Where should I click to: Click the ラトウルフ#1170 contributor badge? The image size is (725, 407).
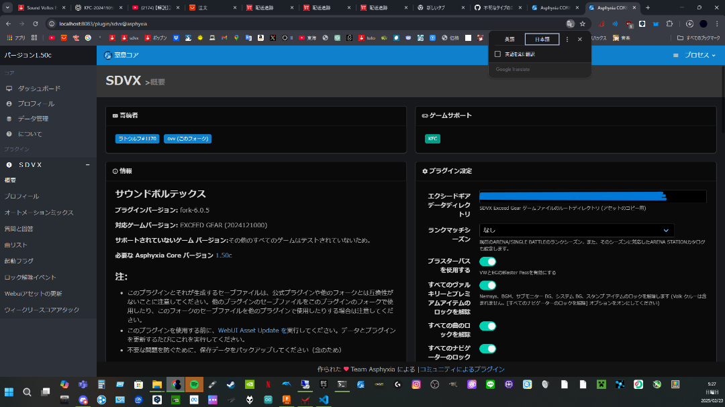click(138, 139)
